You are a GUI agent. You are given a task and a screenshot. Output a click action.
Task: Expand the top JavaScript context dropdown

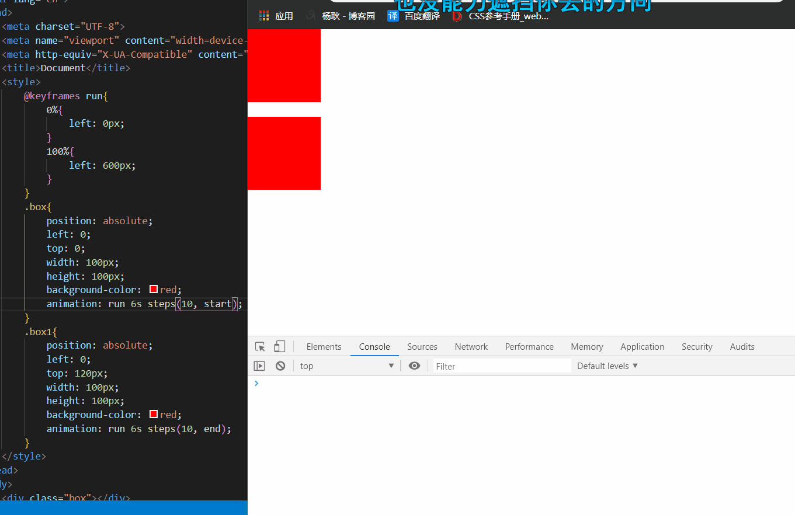click(347, 366)
